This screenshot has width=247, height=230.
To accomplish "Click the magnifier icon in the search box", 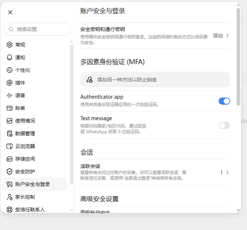I will coord(11,29).
